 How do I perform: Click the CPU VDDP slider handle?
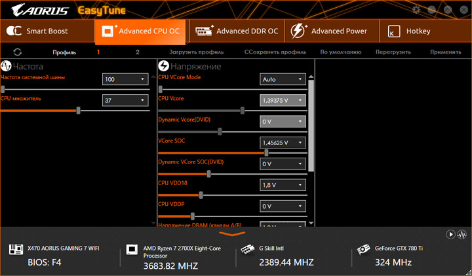click(x=192, y=216)
